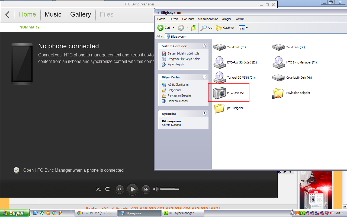Screen dimensions: 347x217
Task: Click the 'Ayar değiştir' link
Action: coord(176,64)
